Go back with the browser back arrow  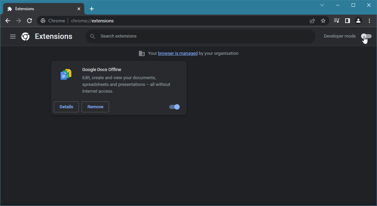point(8,21)
